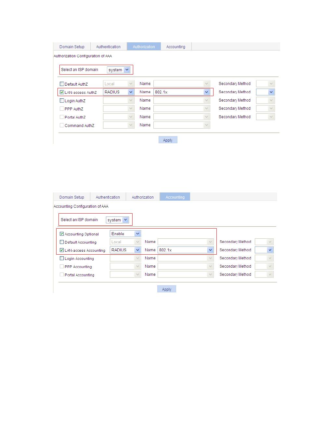Screen dimensions: 310x422
Task: Open Accounting tab in Authorization panel
Action: click(175, 47)
